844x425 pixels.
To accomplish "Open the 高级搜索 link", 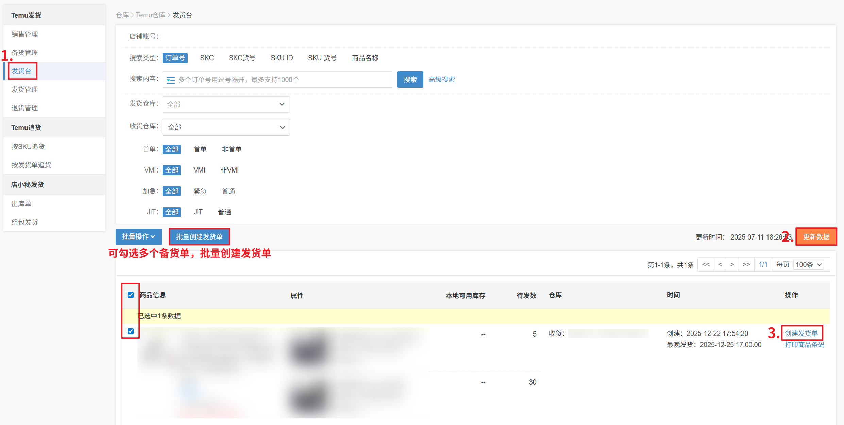I will (441, 80).
